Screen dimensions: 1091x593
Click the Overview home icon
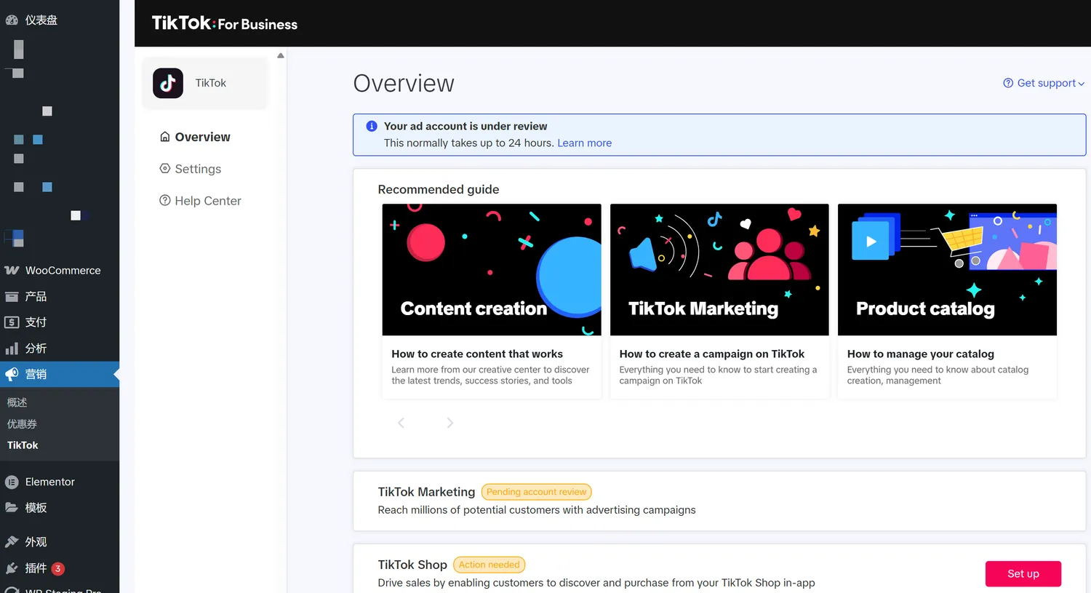pyautogui.click(x=165, y=137)
